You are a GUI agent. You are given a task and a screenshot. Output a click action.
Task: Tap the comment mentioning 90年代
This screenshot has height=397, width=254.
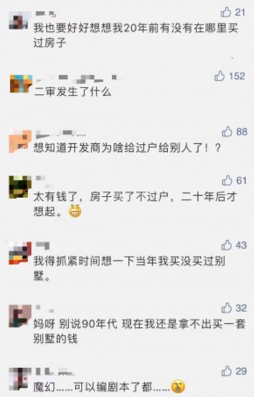(139, 331)
